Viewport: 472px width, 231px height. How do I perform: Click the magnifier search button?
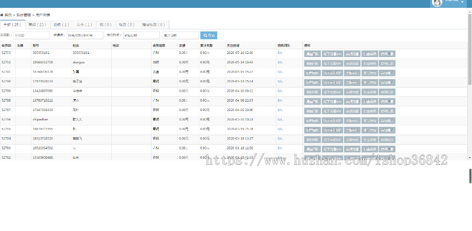tap(209, 35)
